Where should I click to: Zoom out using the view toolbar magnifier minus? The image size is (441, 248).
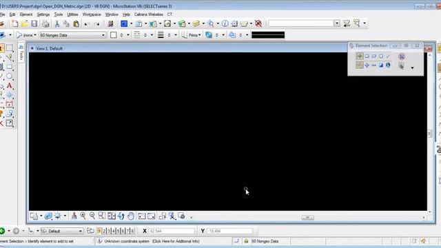click(92, 216)
